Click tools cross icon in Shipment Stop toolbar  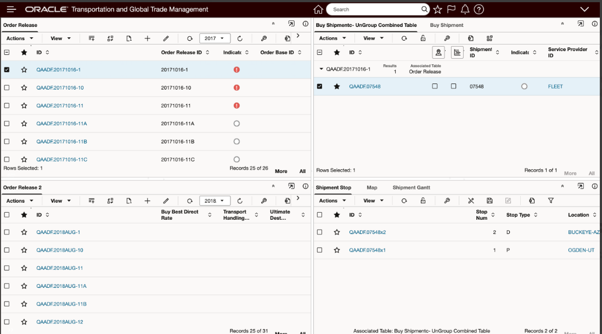[471, 201]
